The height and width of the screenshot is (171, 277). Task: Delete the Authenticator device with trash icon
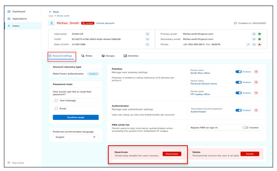click(256, 110)
